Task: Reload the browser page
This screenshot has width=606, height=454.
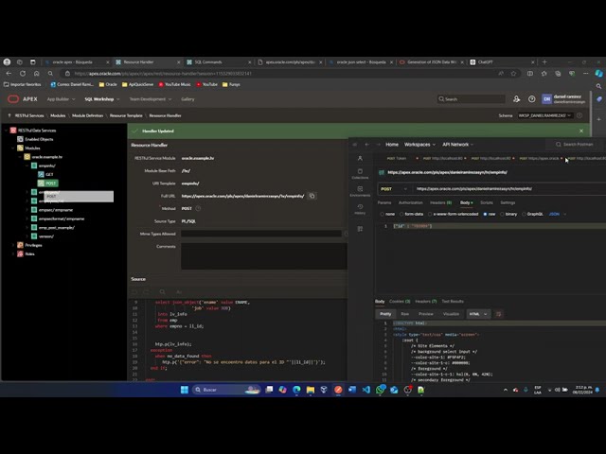Action: coord(23,74)
